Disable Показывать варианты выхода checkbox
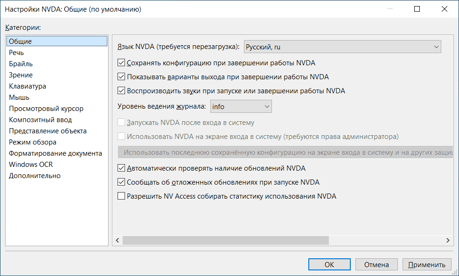 click(x=122, y=77)
